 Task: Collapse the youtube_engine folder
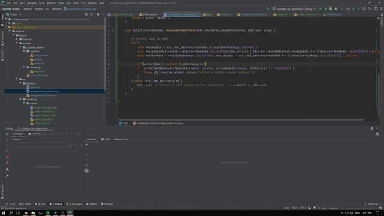(x=20, y=47)
